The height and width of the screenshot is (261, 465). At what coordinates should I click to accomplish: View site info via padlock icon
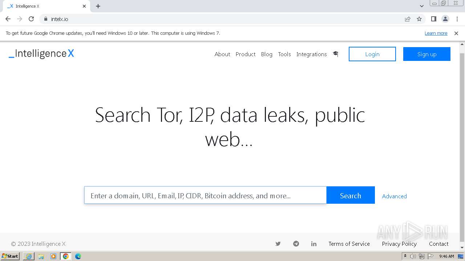tap(45, 19)
